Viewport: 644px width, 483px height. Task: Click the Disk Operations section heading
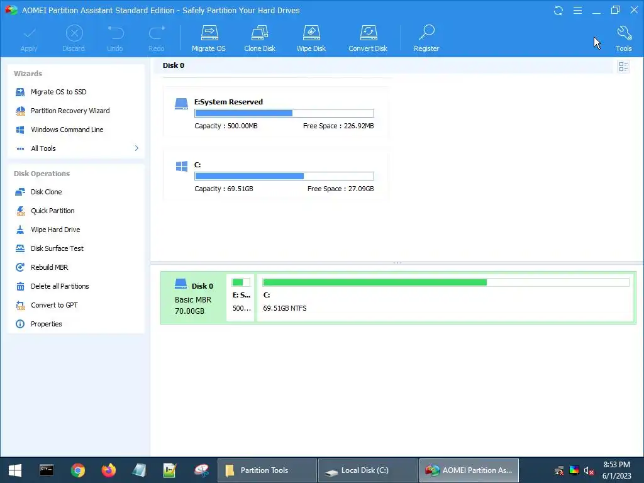[x=42, y=174]
